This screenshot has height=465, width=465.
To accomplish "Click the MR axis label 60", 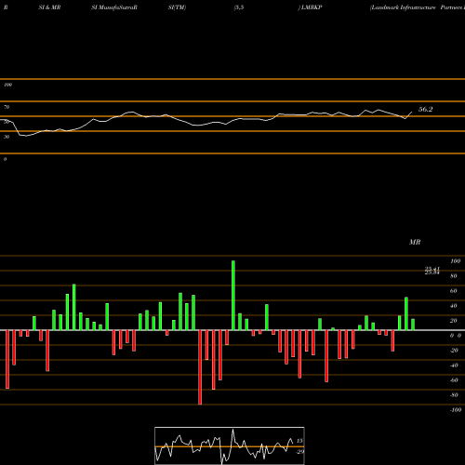I will pyautogui.click(x=454, y=291).
